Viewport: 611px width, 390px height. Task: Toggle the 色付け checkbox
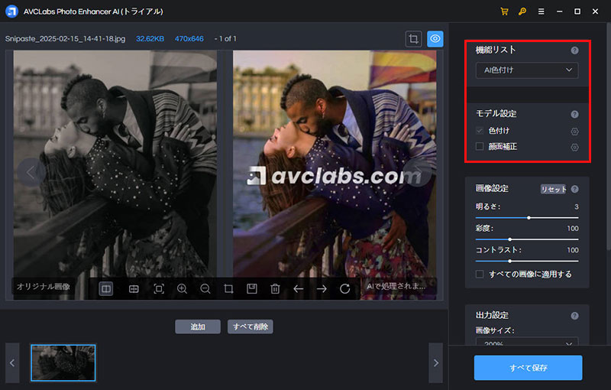tap(480, 131)
